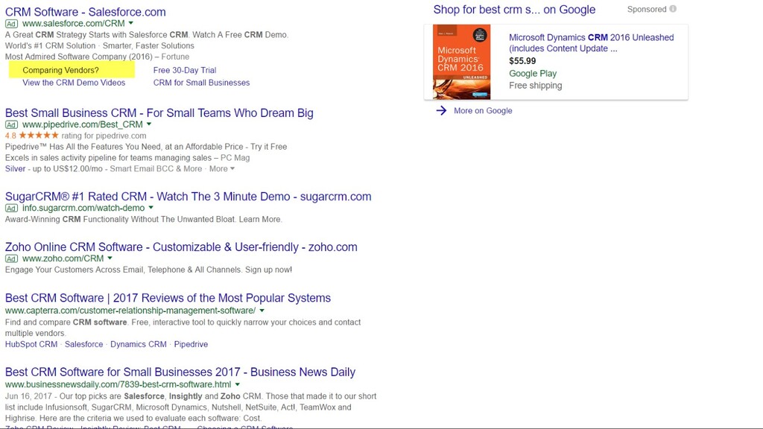Open the Dynamics CRM sitelink under Capterra
Viewport: 763px width, 429px height.
[138, 344]
